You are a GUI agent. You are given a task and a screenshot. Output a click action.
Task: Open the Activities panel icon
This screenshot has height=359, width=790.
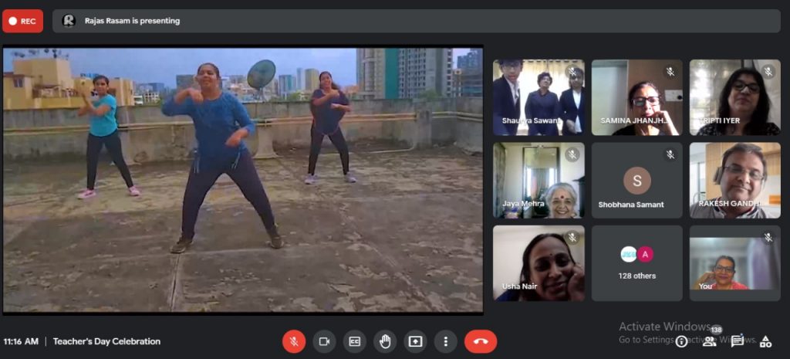(765, 341)
